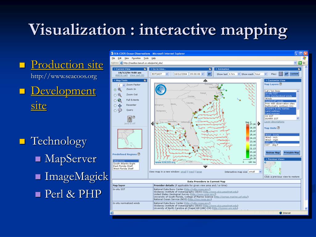Image resolution: width=316 pixels, height=237 pixels.
Task: Pan the map north with top arrow
Action: click(x=205, y=81)
